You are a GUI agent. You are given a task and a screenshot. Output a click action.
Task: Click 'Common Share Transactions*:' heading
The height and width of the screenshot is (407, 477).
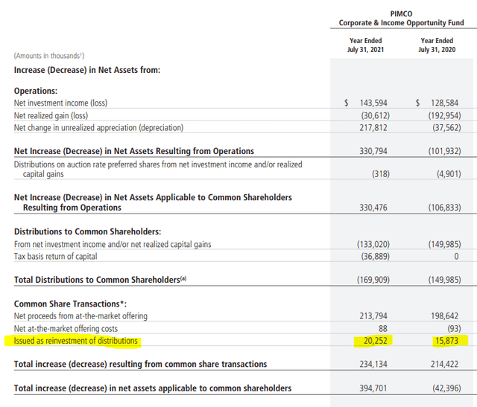click(x=70, y=304)
